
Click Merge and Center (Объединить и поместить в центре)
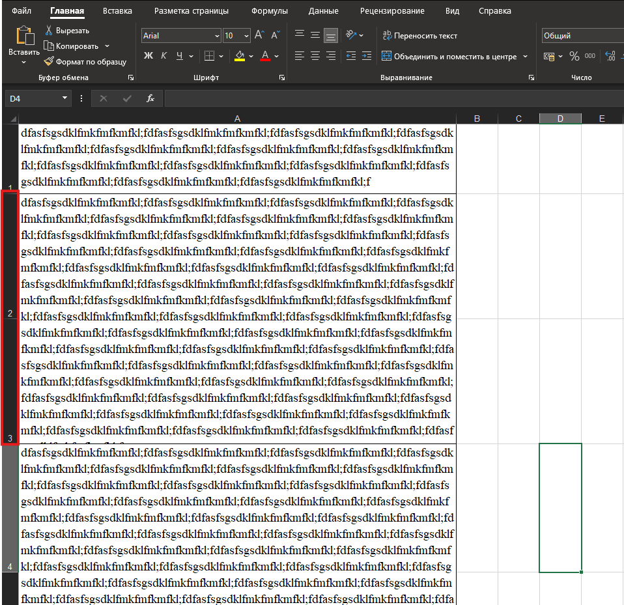point(449,56)
